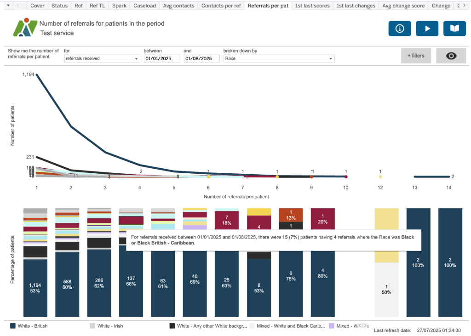Toggle the eye visibility button
Viewport: 471px width, 336px height.
(x=451, y=56)
